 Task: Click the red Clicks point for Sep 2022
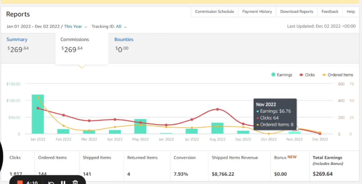243,124
